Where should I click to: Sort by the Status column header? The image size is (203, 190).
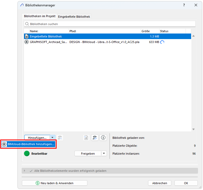pos(172,31)
